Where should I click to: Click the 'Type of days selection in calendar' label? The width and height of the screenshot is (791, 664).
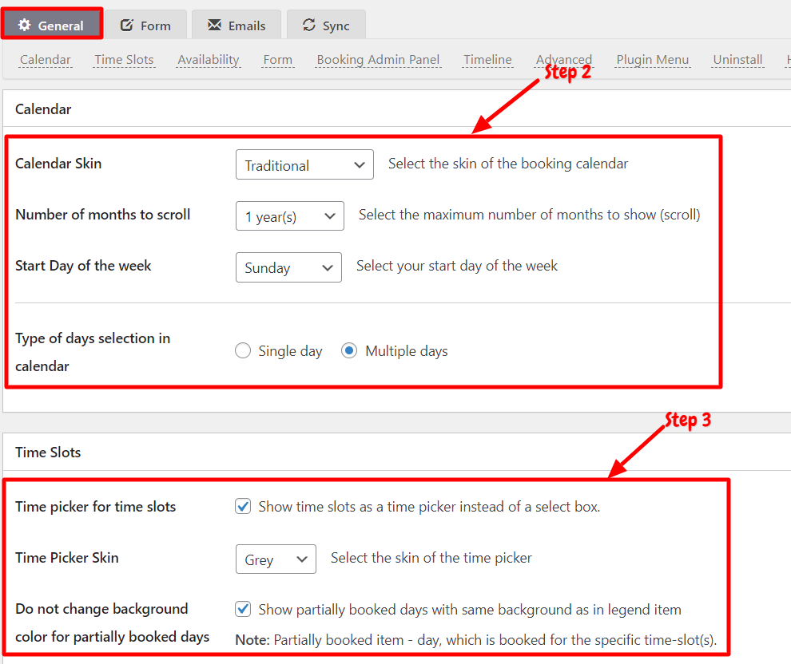click(x=93, y=352)
